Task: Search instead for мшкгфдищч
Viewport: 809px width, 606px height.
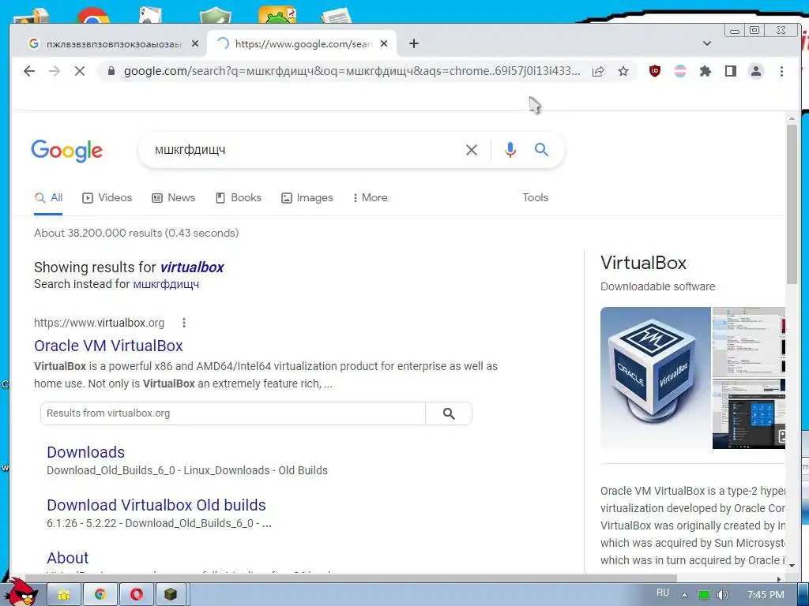Action: click(166, 284)
